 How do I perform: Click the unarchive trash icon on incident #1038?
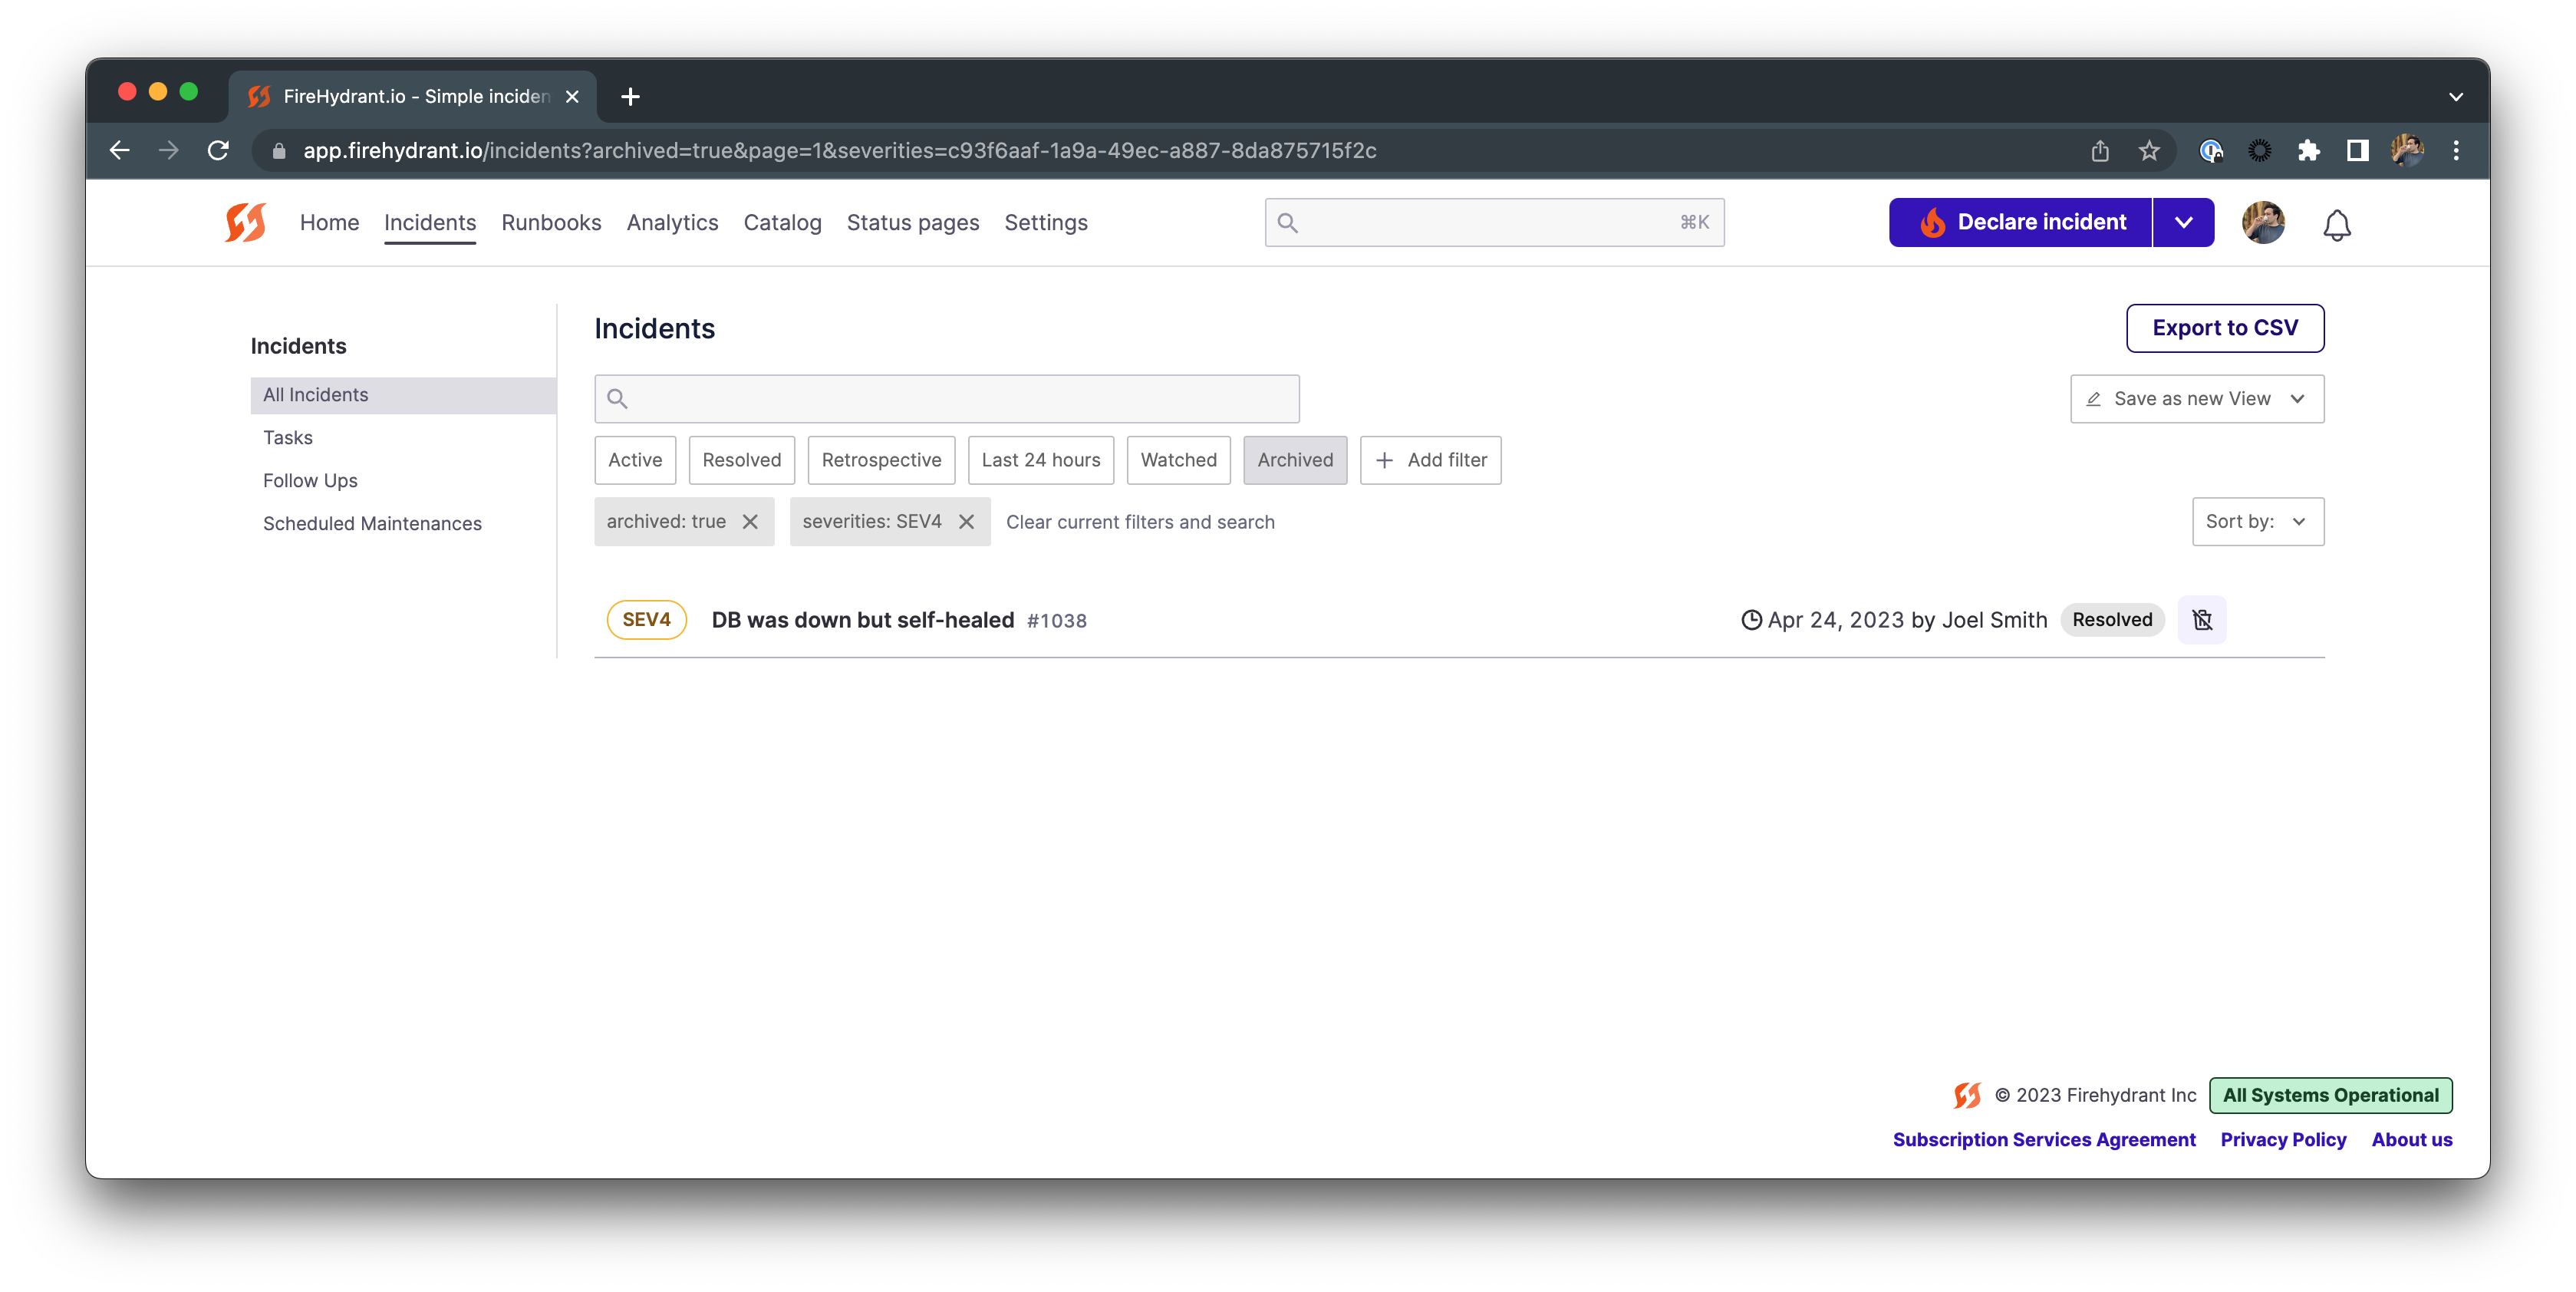pyautogui.click(x=2201, y=620)
